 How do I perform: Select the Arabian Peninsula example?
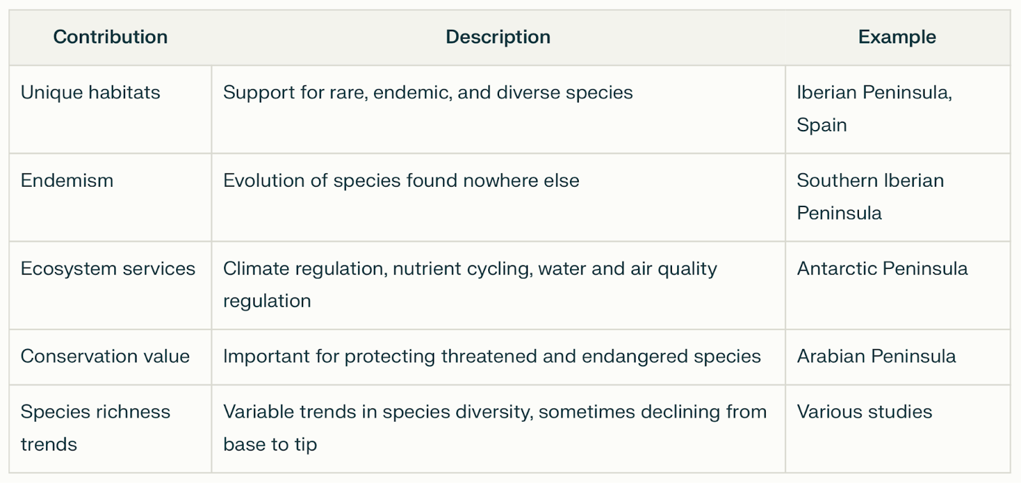pos(877,356)
